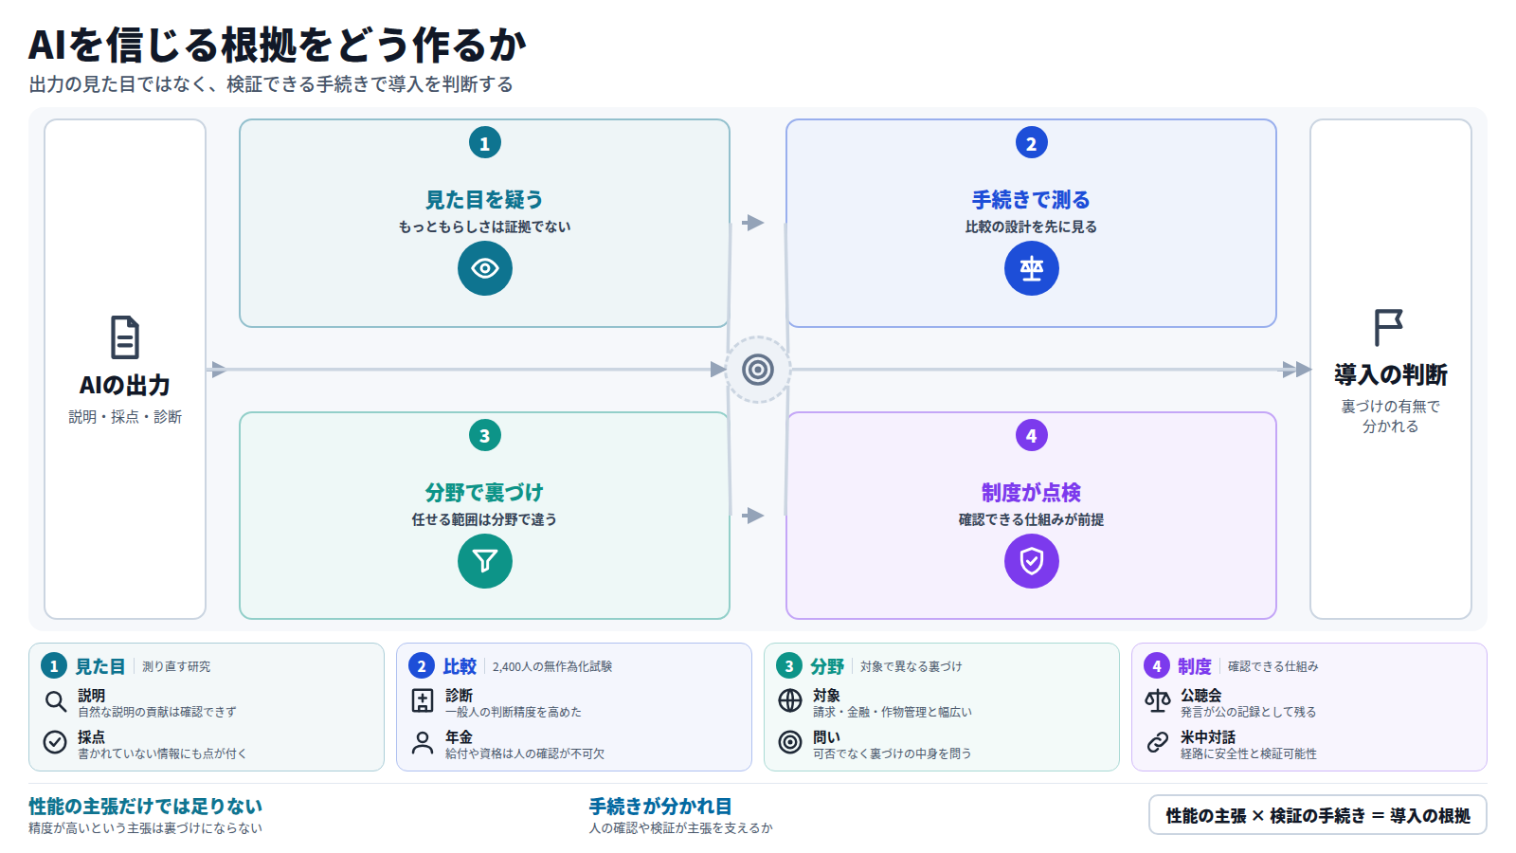Click the text 比較の設計を先に見る

click(1031, 227)
